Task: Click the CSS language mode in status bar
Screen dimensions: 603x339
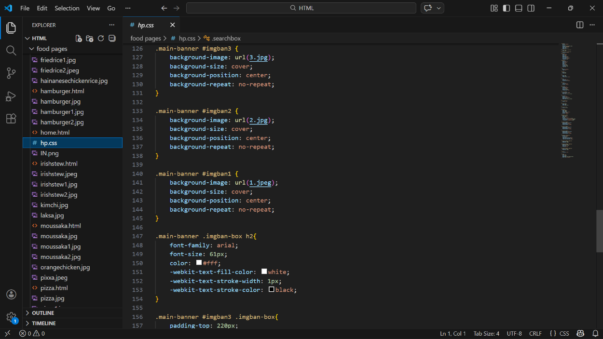Action: click(564, 334)
